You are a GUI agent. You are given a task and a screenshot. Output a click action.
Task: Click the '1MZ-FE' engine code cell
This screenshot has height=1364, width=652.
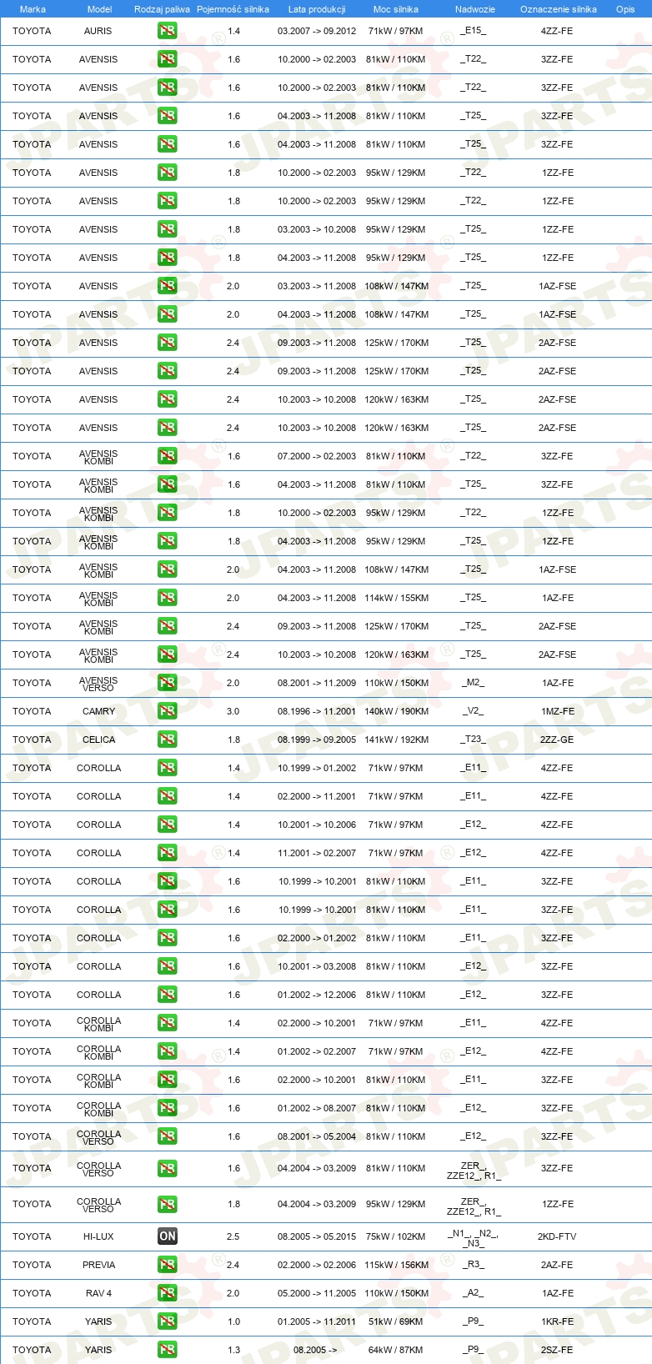click(x=557, y=711)
